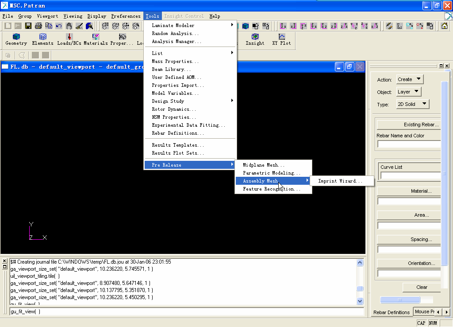Select the Iso 4 view icon
Screen dimensions: 453x327
coord(375,26)
